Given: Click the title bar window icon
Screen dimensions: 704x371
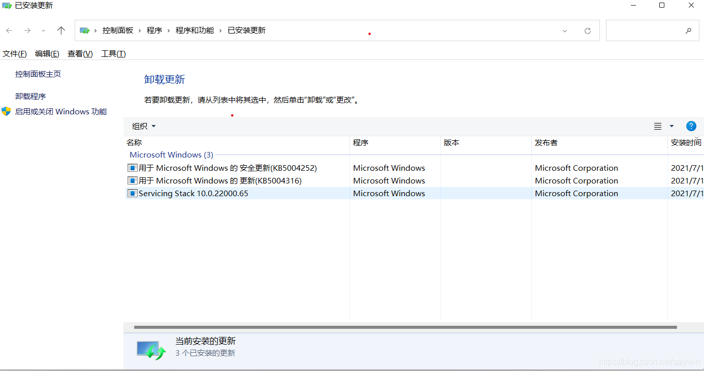Looking at the screenshot, I should 7,6.
